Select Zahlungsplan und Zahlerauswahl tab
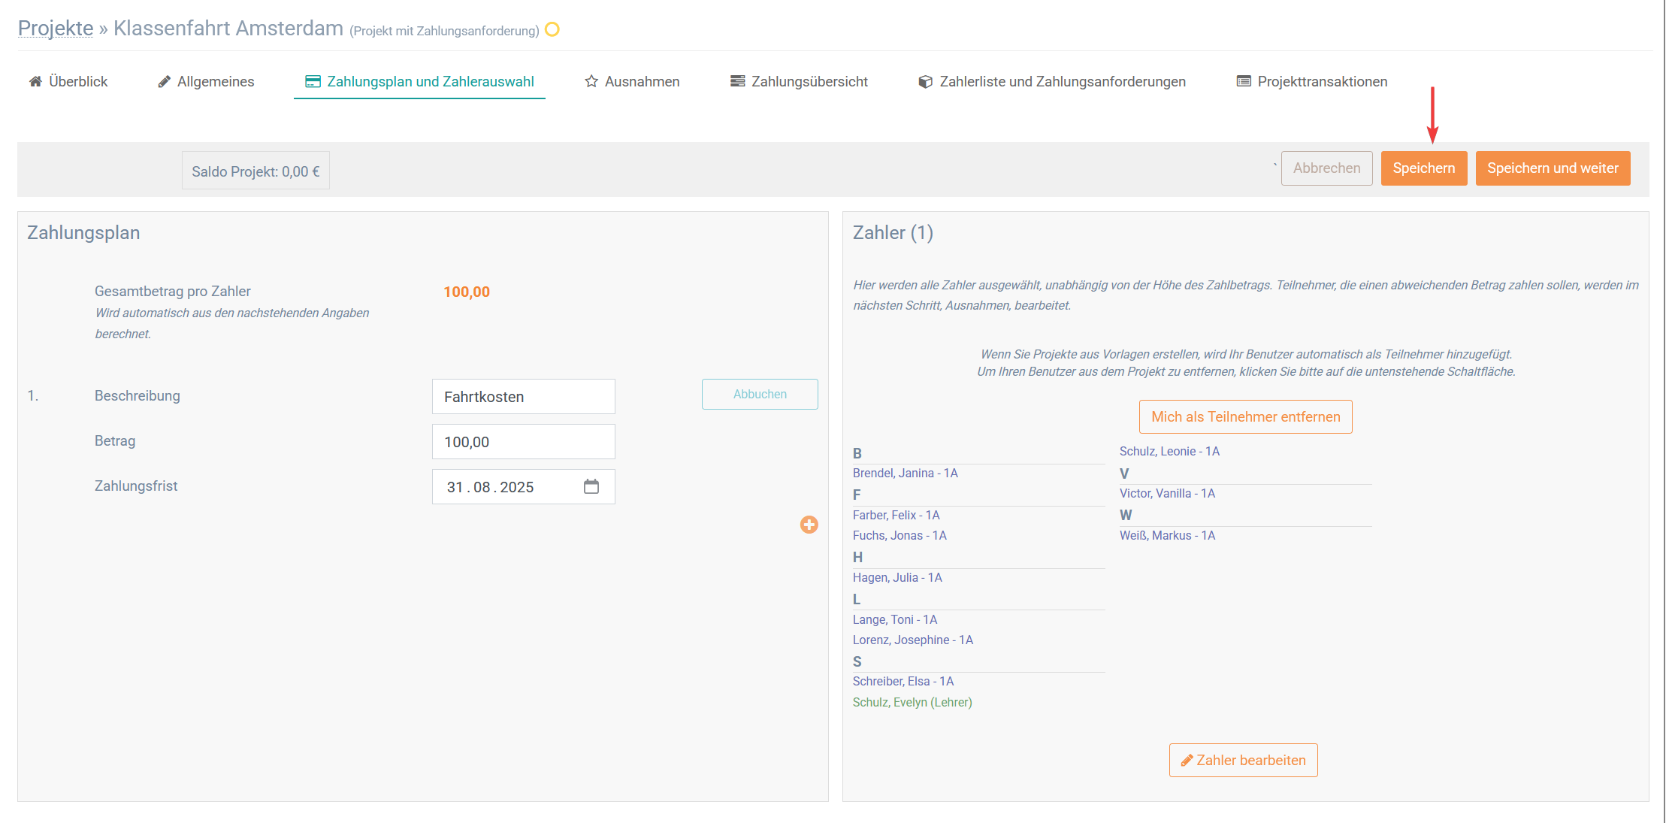The height and width of the screenshot is (823, 1666). [x=419, y=81]
